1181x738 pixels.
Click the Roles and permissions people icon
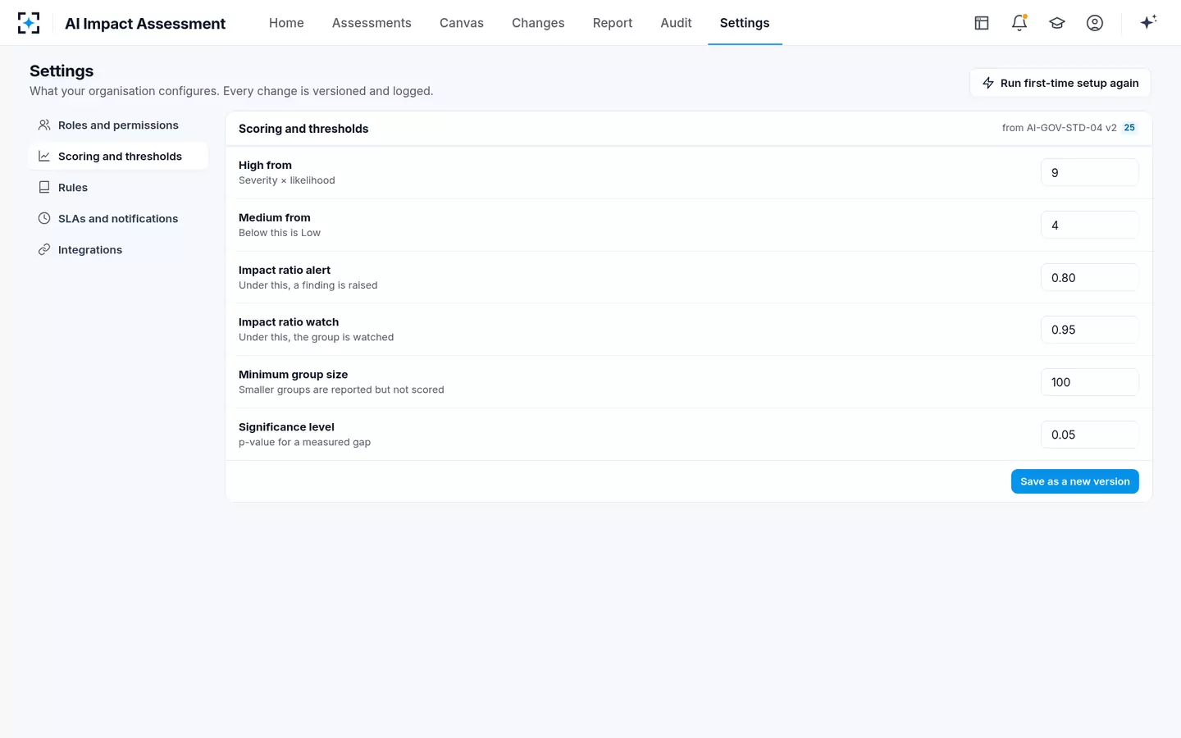[x=44, y=125]
